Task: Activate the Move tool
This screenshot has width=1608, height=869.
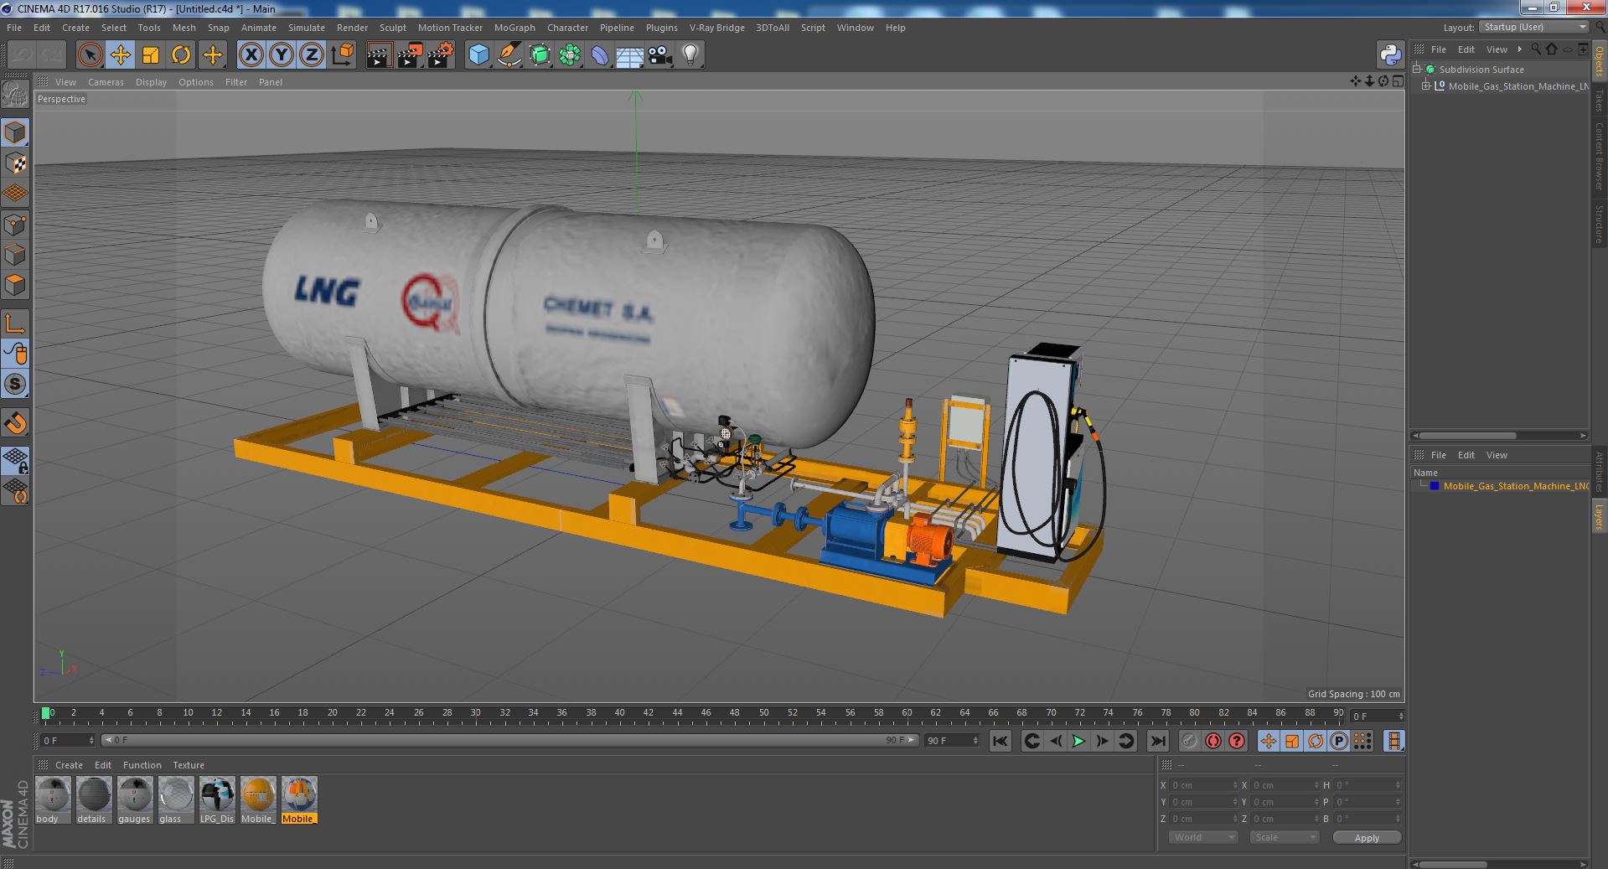Action: coord(120,55)
